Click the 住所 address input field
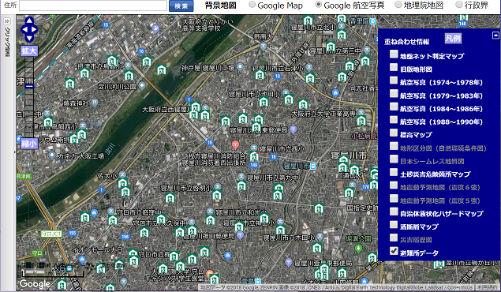The width and height of the screenshot is (501, 292). (93, 6)
